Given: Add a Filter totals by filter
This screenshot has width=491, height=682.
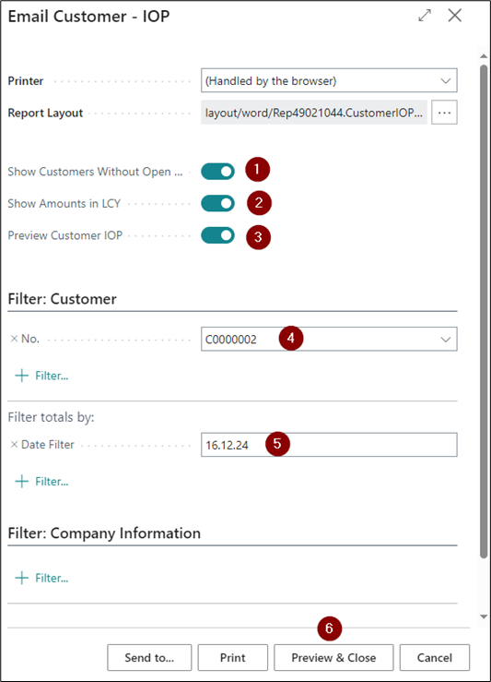Looking at the screenshot, I should point(41,481).
